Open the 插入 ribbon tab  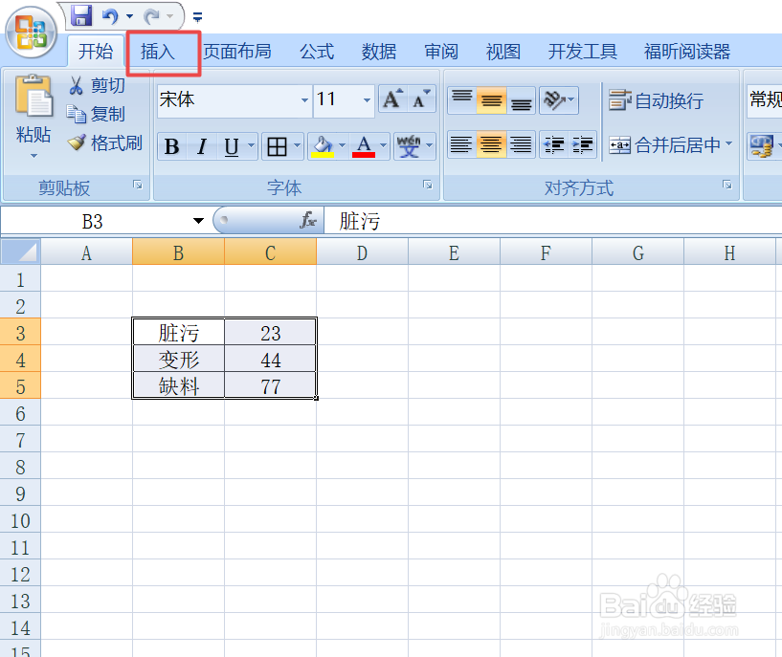158,52
